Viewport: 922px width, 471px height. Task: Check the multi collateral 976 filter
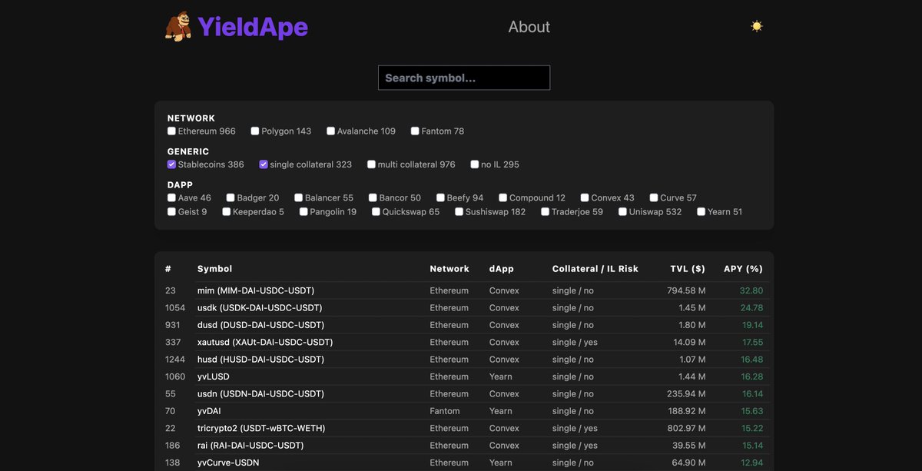pyautogui.click(x=372, y=164)
